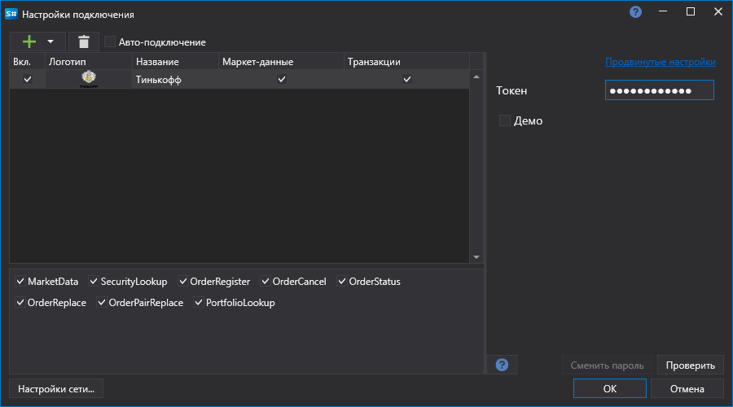The width and height of the screenshot is (733, 407).
Task: Toggle Маркет-данные checkbox for Тинькофф
Action: coord(282,79)
